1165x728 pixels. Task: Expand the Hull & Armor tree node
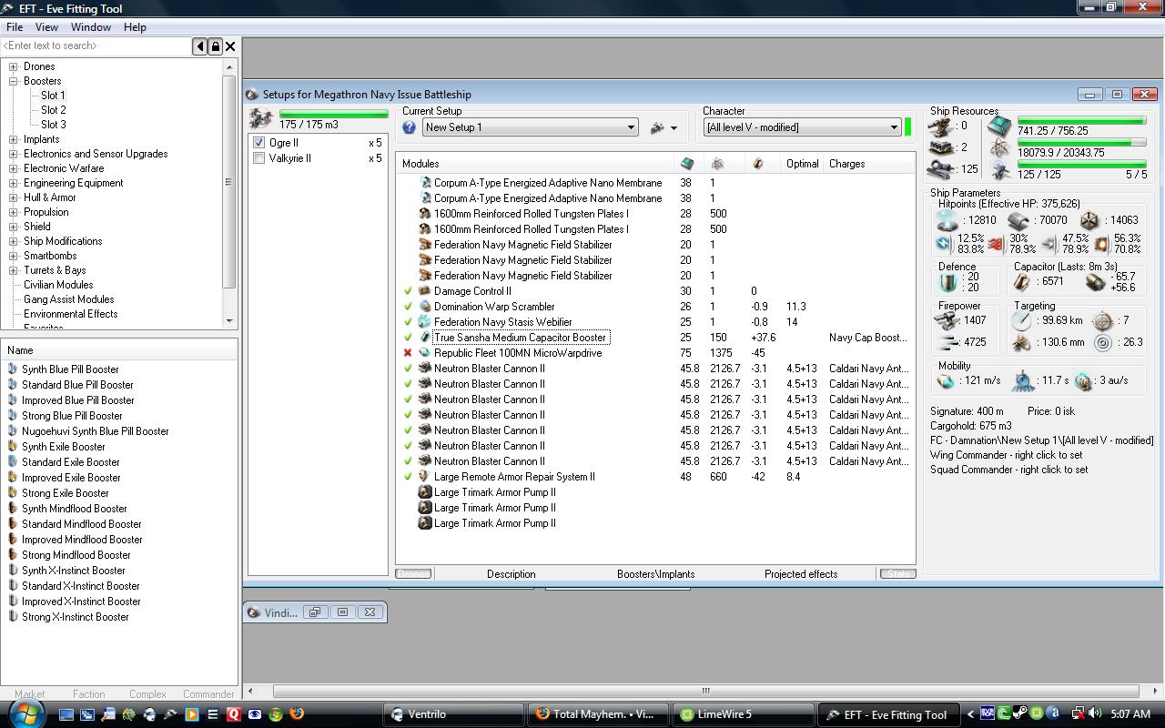pos(14,197)
